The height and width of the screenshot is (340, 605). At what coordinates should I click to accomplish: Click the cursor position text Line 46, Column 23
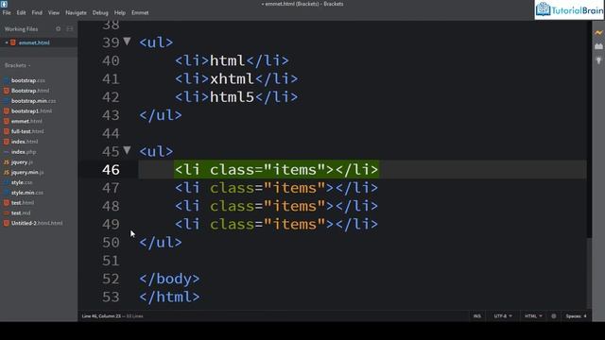(101, 316)
